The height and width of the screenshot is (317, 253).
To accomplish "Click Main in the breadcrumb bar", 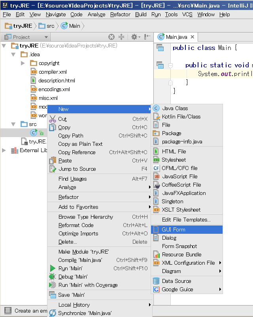I will pyautogui.click(x=71, y=26).
